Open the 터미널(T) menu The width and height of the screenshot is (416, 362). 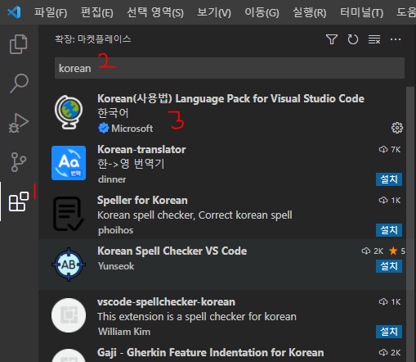[x=362, y=12]
